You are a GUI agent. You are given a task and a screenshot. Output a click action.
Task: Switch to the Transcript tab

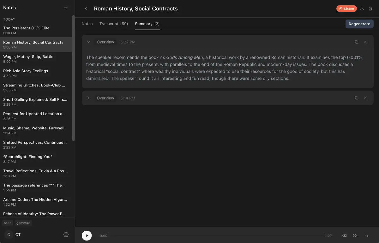pos(113,24)
